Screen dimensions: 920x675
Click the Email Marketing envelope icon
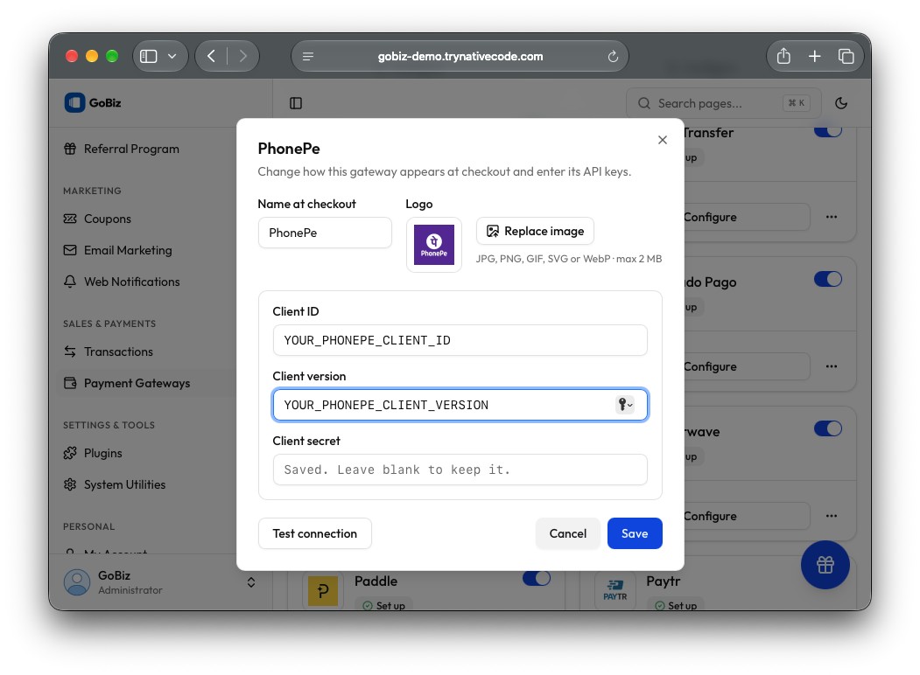click(x=70, y=250)
